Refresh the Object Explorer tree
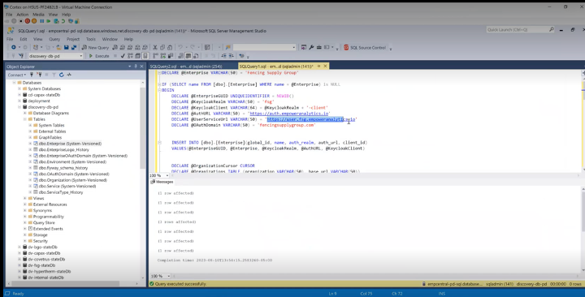Viewport: 585px width, 297px height. click(61, 75)
